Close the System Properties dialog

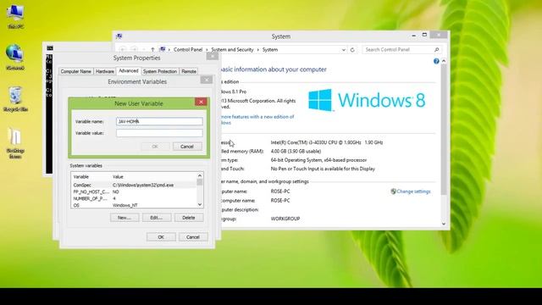tap(213, 56)
